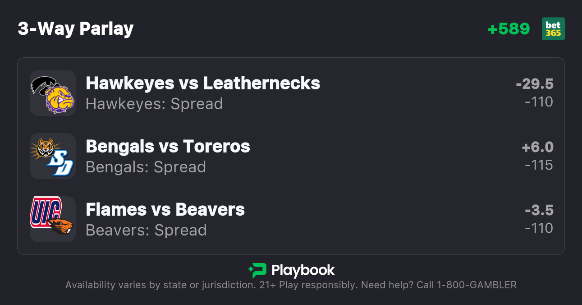
Task: Open the Hawkeyes vs Leathernecks matchup
Action: [x=203, y=83]
